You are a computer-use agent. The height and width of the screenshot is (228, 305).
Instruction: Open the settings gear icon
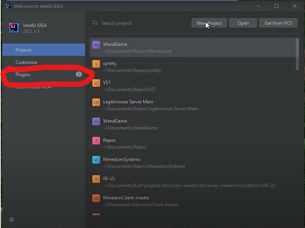pyautogui.click(x=11, y=220)
